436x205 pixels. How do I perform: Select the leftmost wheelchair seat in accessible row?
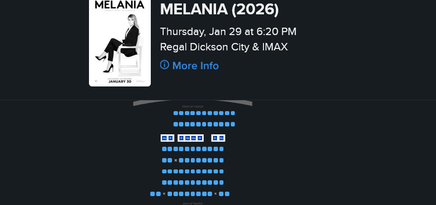pos(165,138)
